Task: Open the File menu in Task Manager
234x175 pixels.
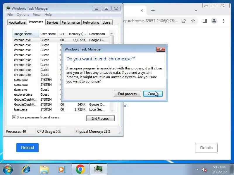Action: click(x=10, y=15)
